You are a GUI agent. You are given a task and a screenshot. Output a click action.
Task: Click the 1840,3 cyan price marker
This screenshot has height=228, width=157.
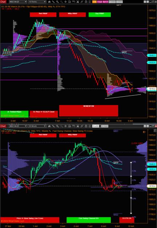click(x=151, y=55)
